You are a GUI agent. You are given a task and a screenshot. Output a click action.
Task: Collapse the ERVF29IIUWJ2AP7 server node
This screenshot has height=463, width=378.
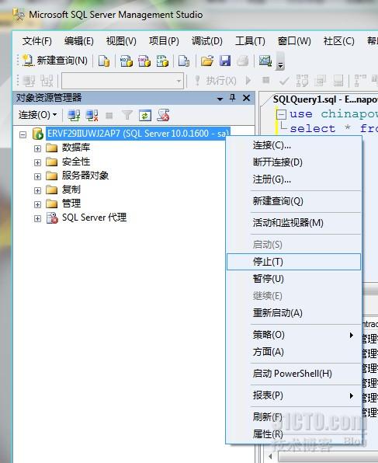point(23,134)
